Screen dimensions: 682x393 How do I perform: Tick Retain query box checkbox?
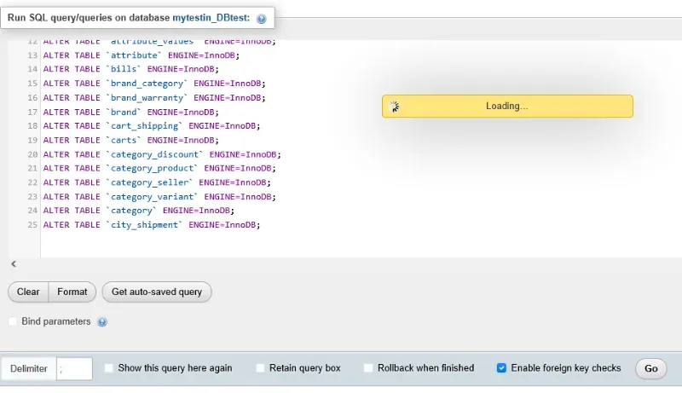coord(260,368)
